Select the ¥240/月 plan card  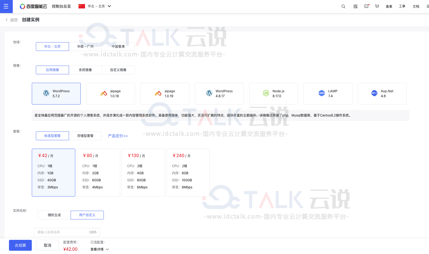[x=188, y=173]
